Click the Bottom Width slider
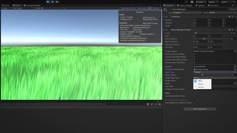 (x=211, y=75)
